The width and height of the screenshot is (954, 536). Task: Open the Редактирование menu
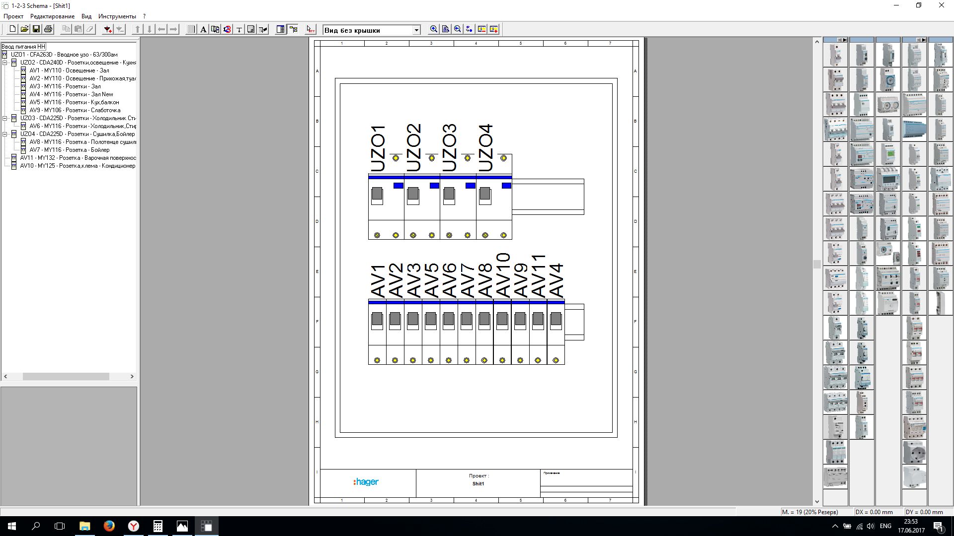52,16
